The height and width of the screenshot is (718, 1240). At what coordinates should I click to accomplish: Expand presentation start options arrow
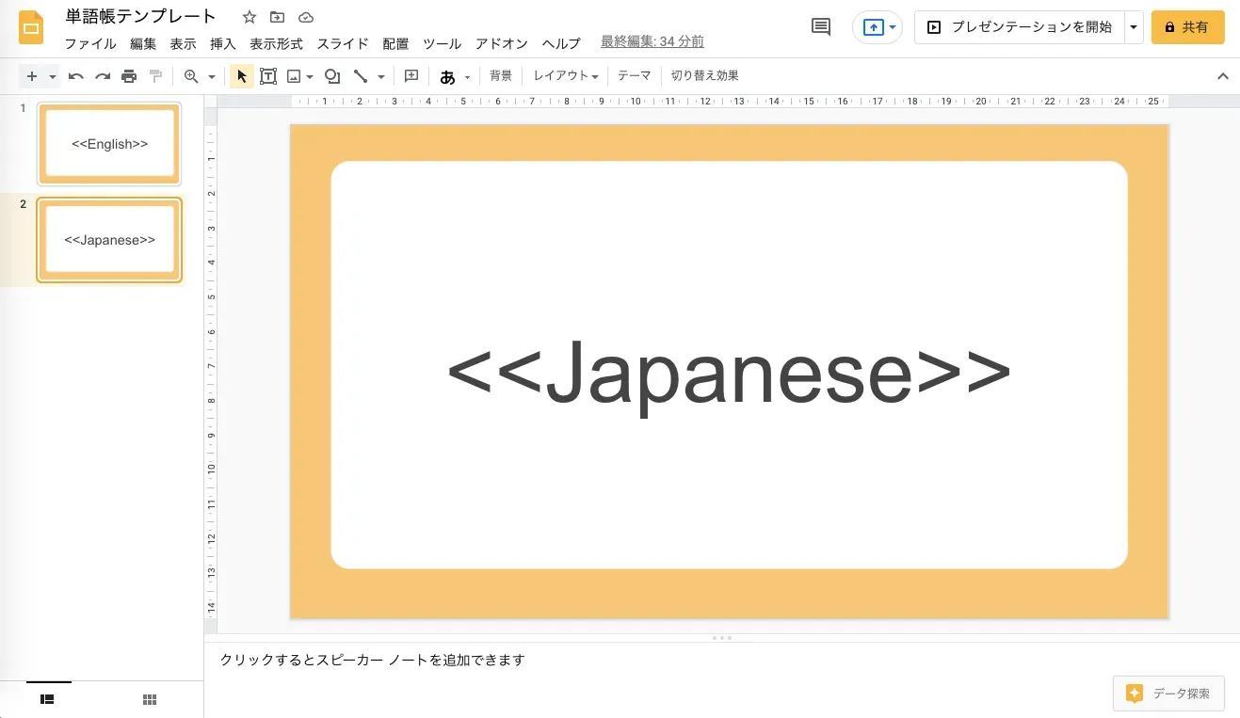click(x=1134, y=27)
